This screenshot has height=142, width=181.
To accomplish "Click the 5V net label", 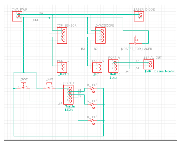I will click(41, 14).
